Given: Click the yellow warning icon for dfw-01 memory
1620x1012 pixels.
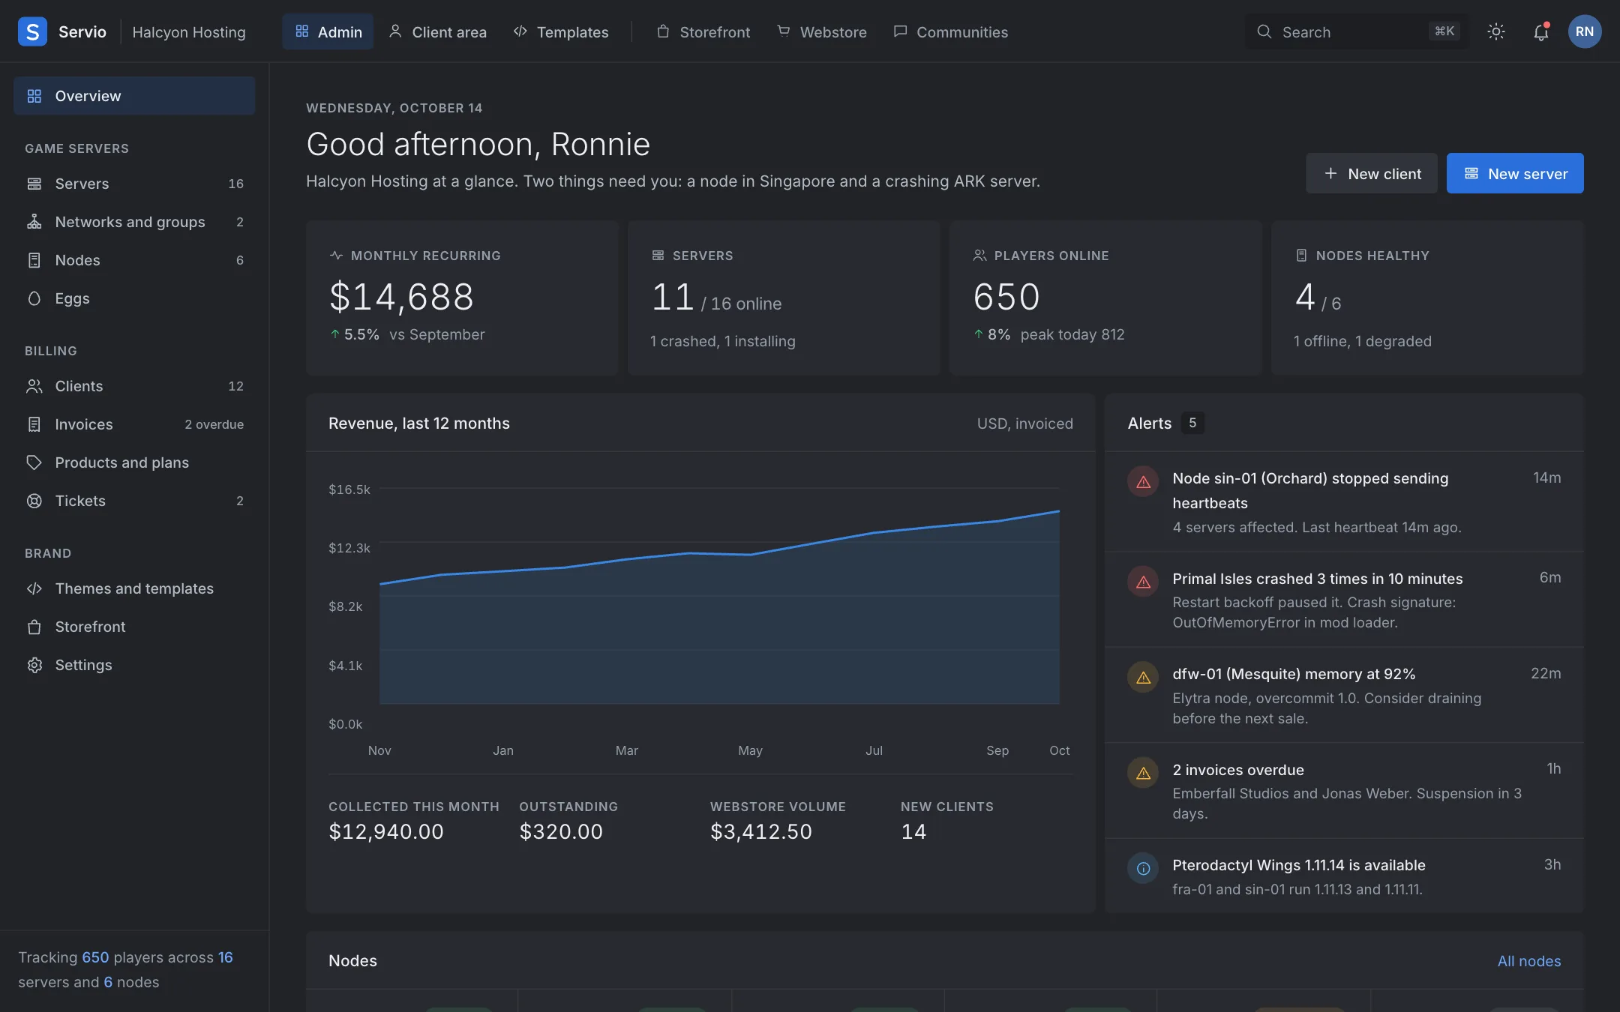Looking at the screenshot, I should (1143, 677).
